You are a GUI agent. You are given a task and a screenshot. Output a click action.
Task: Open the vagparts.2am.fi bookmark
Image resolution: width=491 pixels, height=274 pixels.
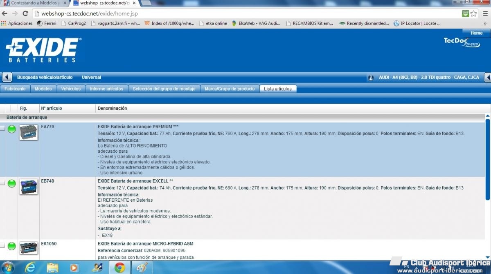coord(115,23)
